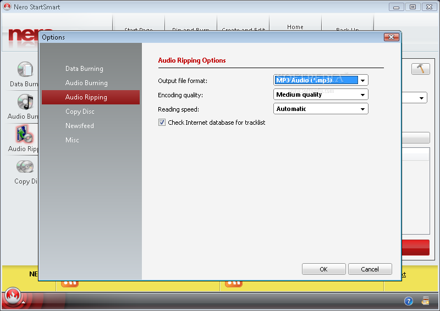Viewport: 440px width, 311px height.
Task: Click the Encoding quality label
Action: tap(180, 95)
